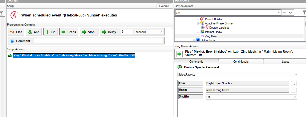This screenshot has height=117, width=306.
Task: Jump to next search result arrow
Action: [x=290, y=12]
